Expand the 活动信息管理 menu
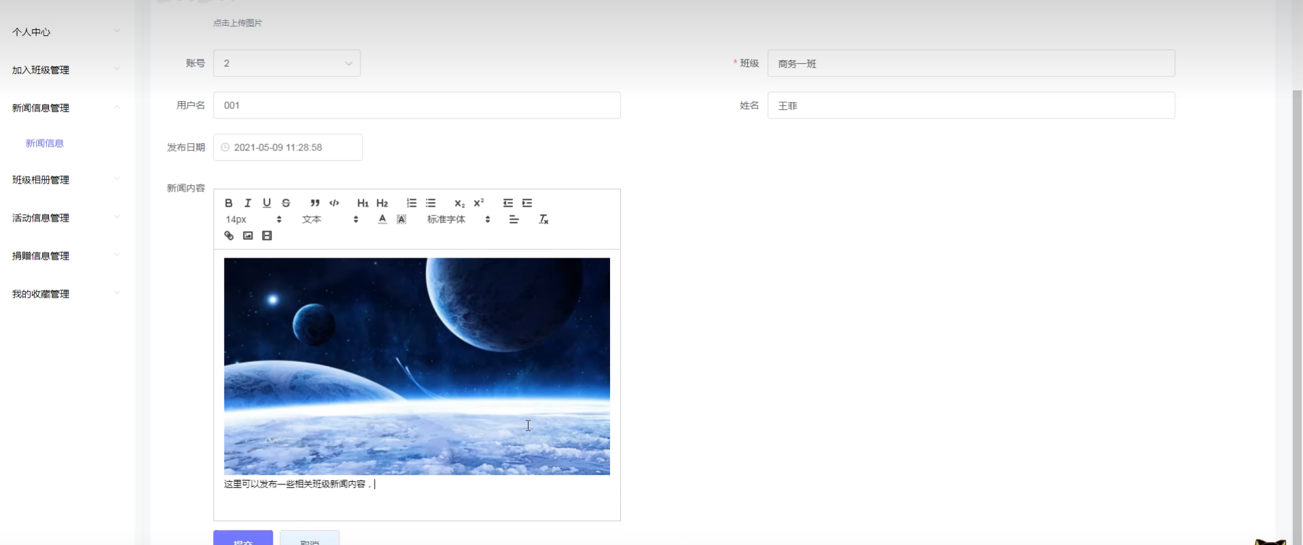Image resolution: width=1303 pixels, height=545 pixels. click(x=66, y=218)
